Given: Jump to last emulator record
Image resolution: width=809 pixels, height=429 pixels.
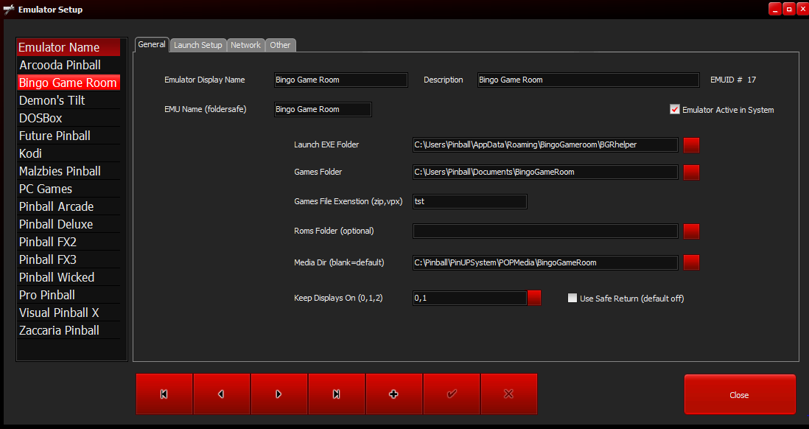Looking at the screenshot, I should [x=336, y=394].
